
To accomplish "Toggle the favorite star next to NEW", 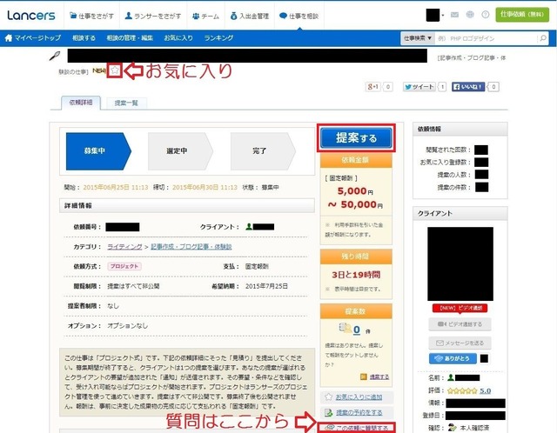I will point(114,70).
